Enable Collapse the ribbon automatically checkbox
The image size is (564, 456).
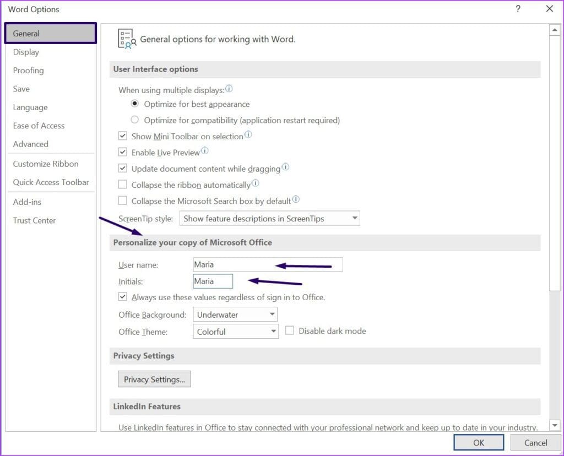pos(123,184)
